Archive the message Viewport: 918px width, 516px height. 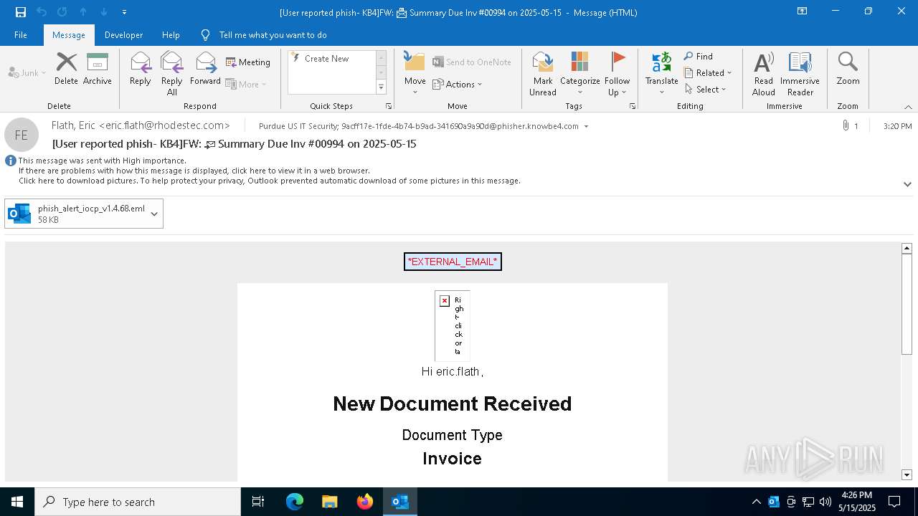98,69
